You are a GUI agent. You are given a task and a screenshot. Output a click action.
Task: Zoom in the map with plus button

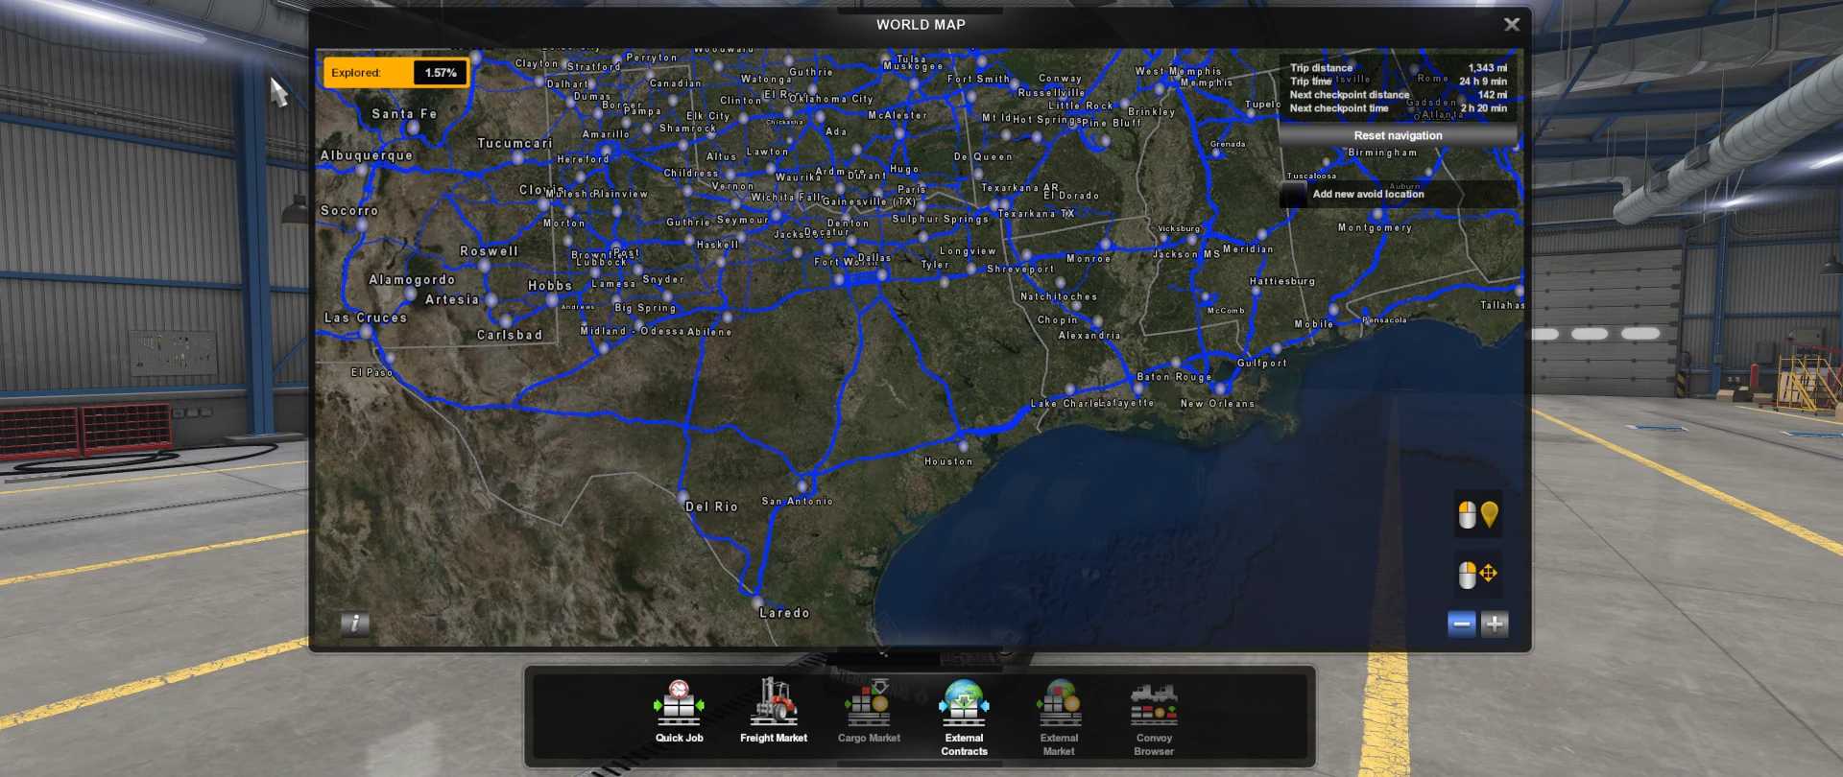pyautogui.click(x=1495, y=624)
